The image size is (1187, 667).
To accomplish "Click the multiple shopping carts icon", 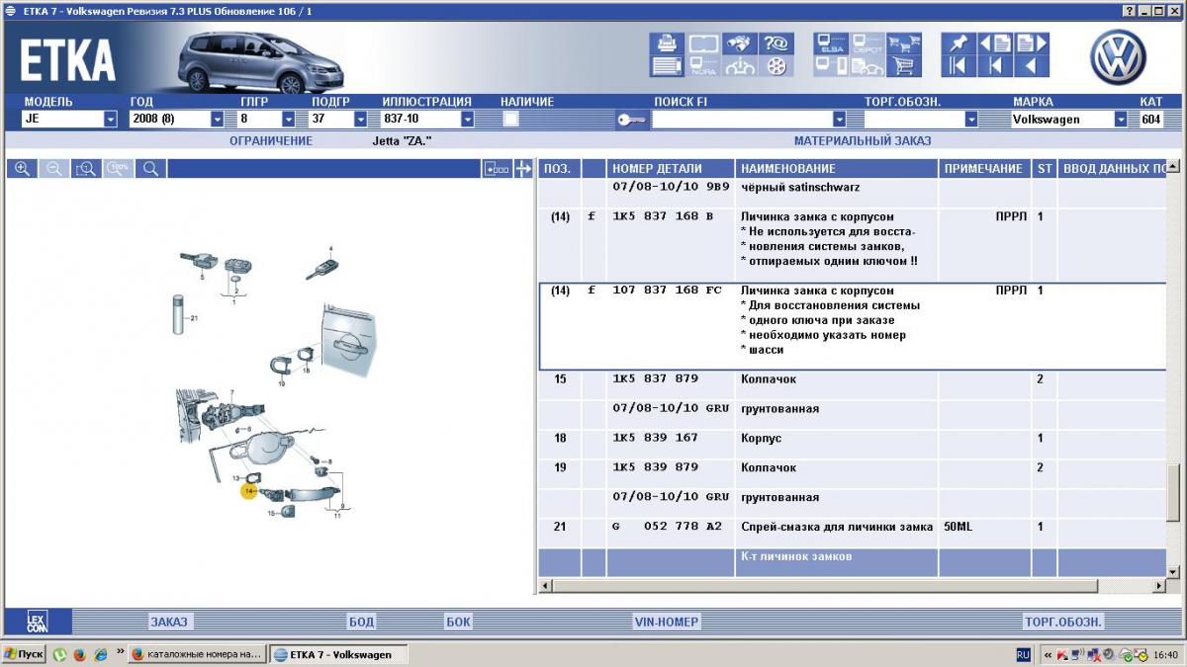I will pyautogui.click(x=902, y=43).
